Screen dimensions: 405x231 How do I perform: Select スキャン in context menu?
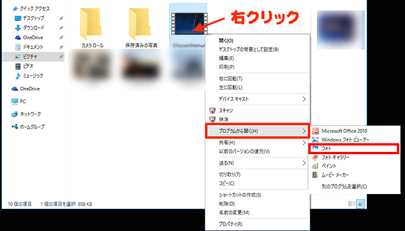pos(226,111)
